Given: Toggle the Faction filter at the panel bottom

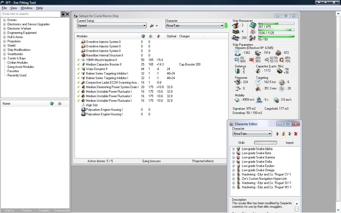Looking at the screenshot, I should pos(27,210).
